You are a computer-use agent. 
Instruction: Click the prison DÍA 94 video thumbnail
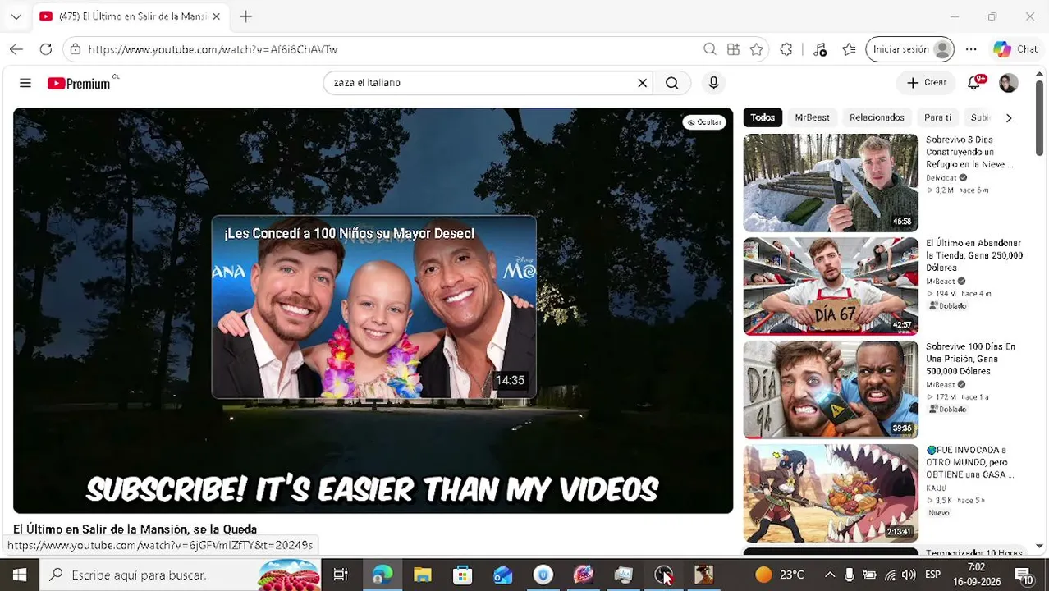[831, 390]
